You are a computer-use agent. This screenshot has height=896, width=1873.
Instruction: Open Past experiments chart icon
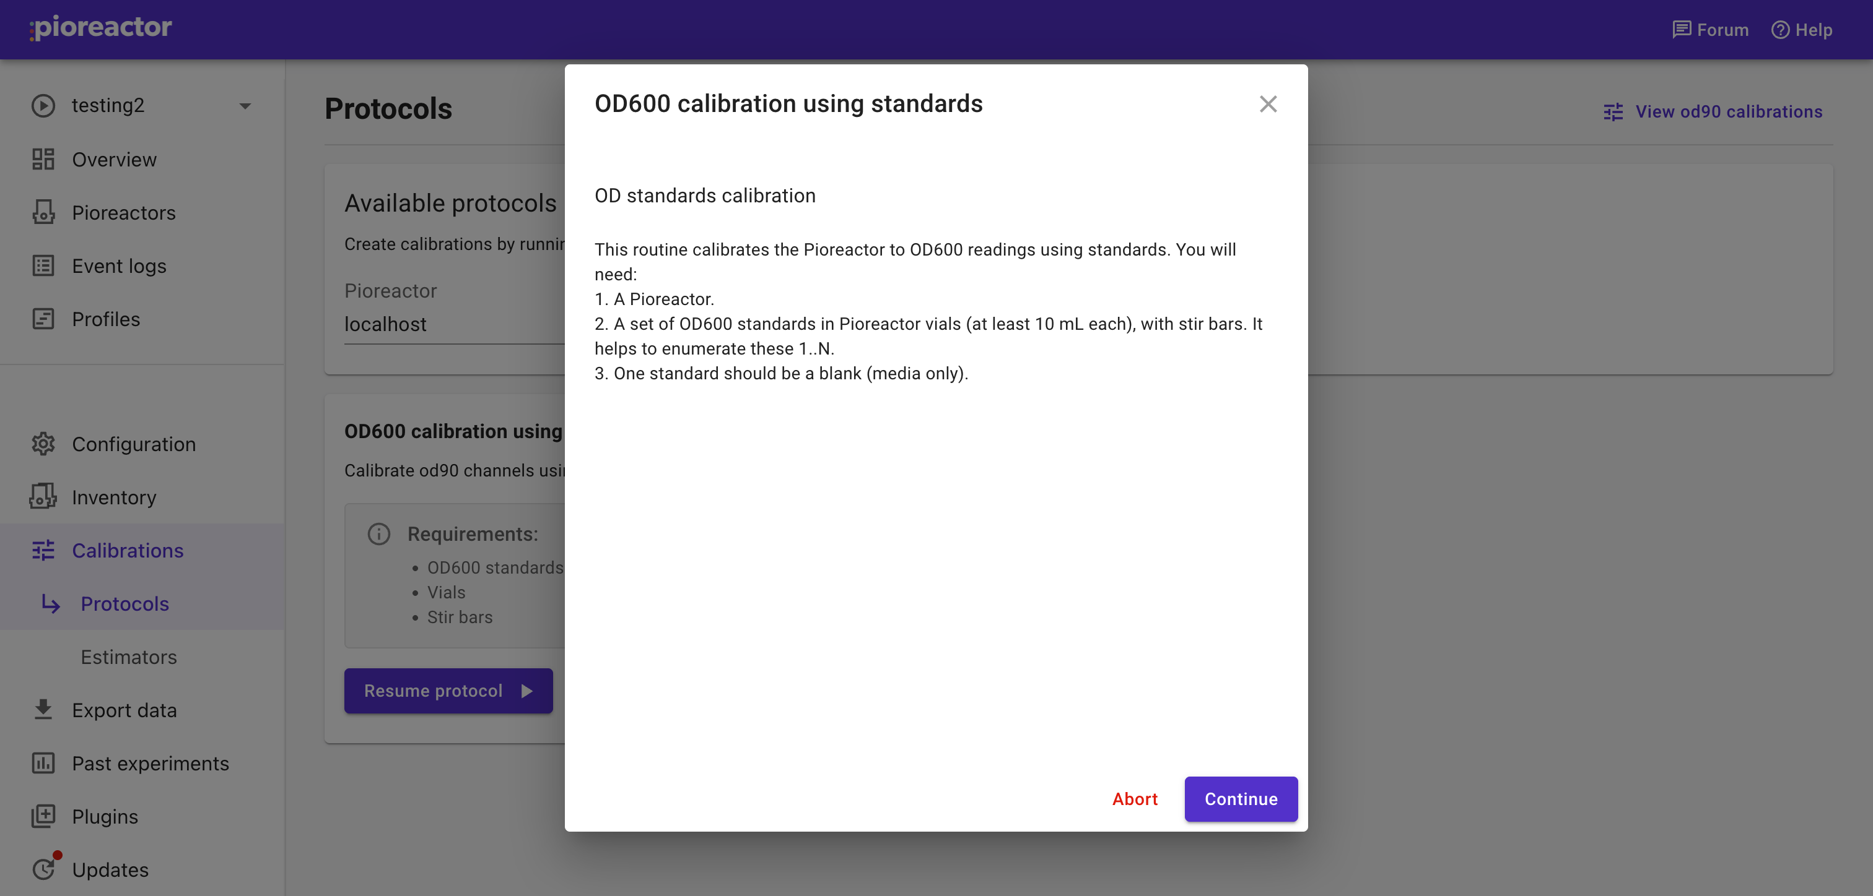pyautogui.click(x=43, y=763)
